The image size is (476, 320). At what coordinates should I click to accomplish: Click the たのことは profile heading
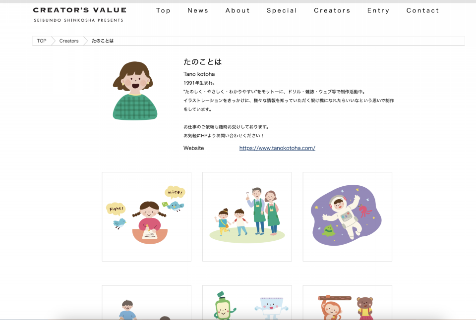click(x=202, y=62)
